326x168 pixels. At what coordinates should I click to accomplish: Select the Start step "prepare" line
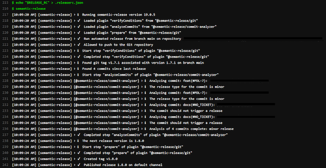tap(133, 147)
